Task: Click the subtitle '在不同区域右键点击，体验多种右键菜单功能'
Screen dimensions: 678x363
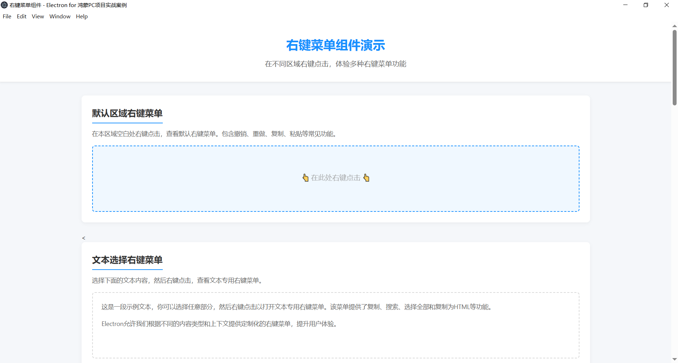Action: tap(335, 64)
